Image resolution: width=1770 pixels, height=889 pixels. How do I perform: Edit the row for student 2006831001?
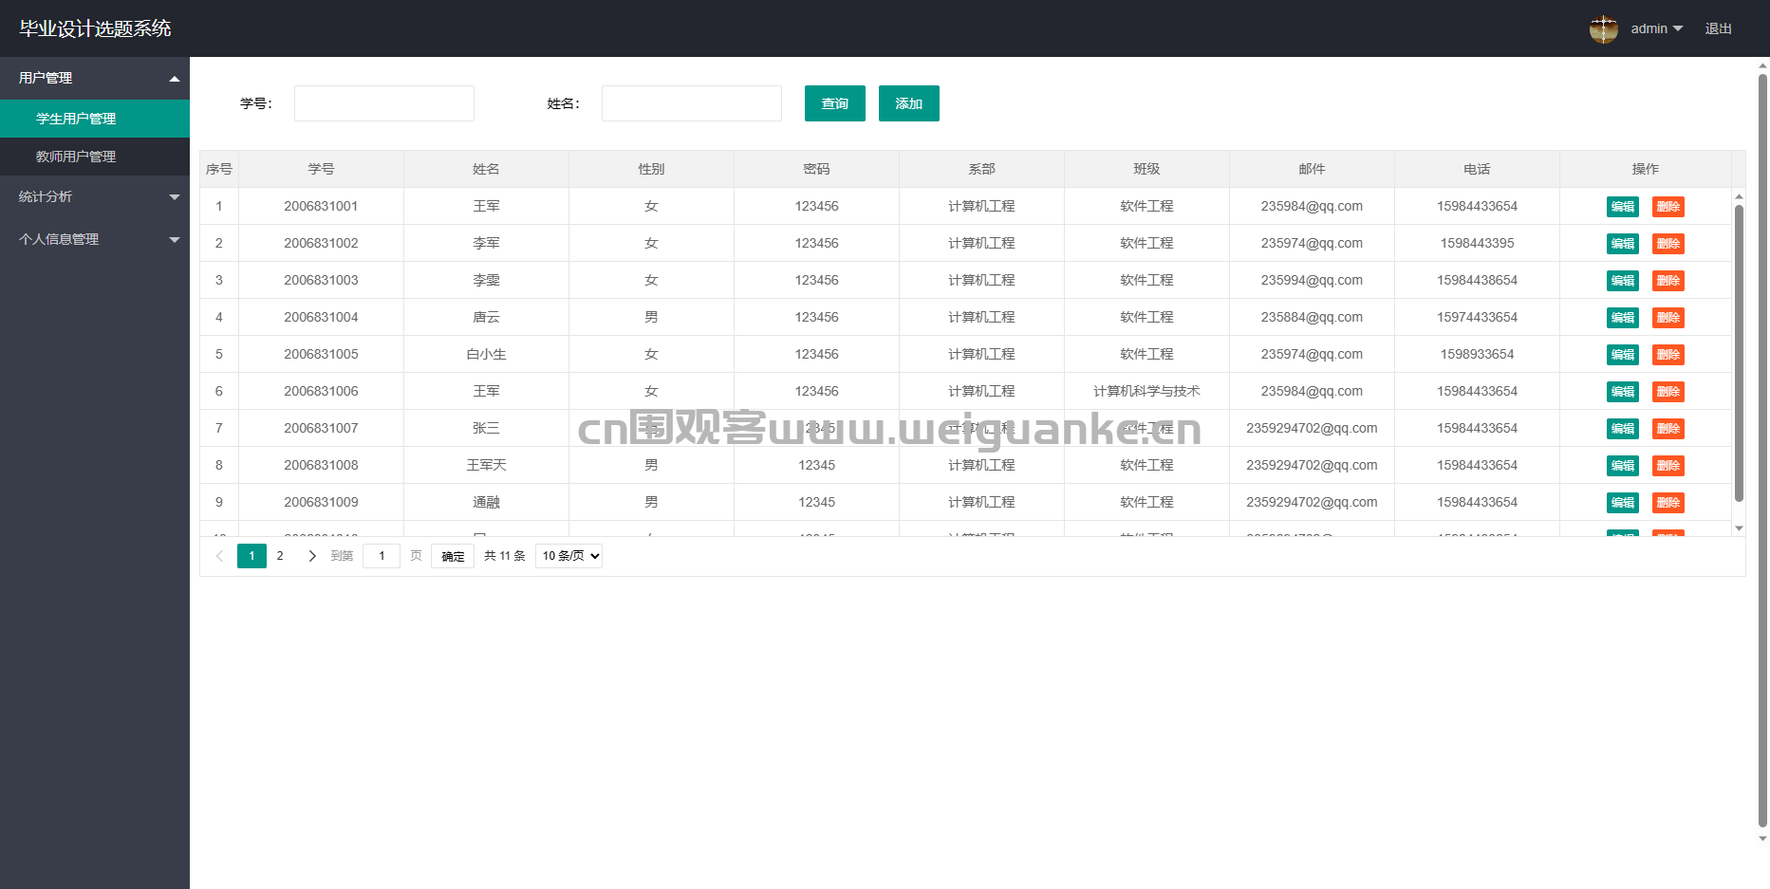[1623, 207]
